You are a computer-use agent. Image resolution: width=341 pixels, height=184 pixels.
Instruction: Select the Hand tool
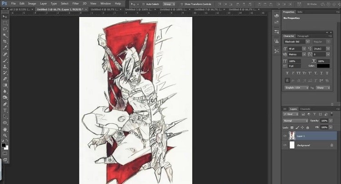pyautogui.click(x=5, y=129)
